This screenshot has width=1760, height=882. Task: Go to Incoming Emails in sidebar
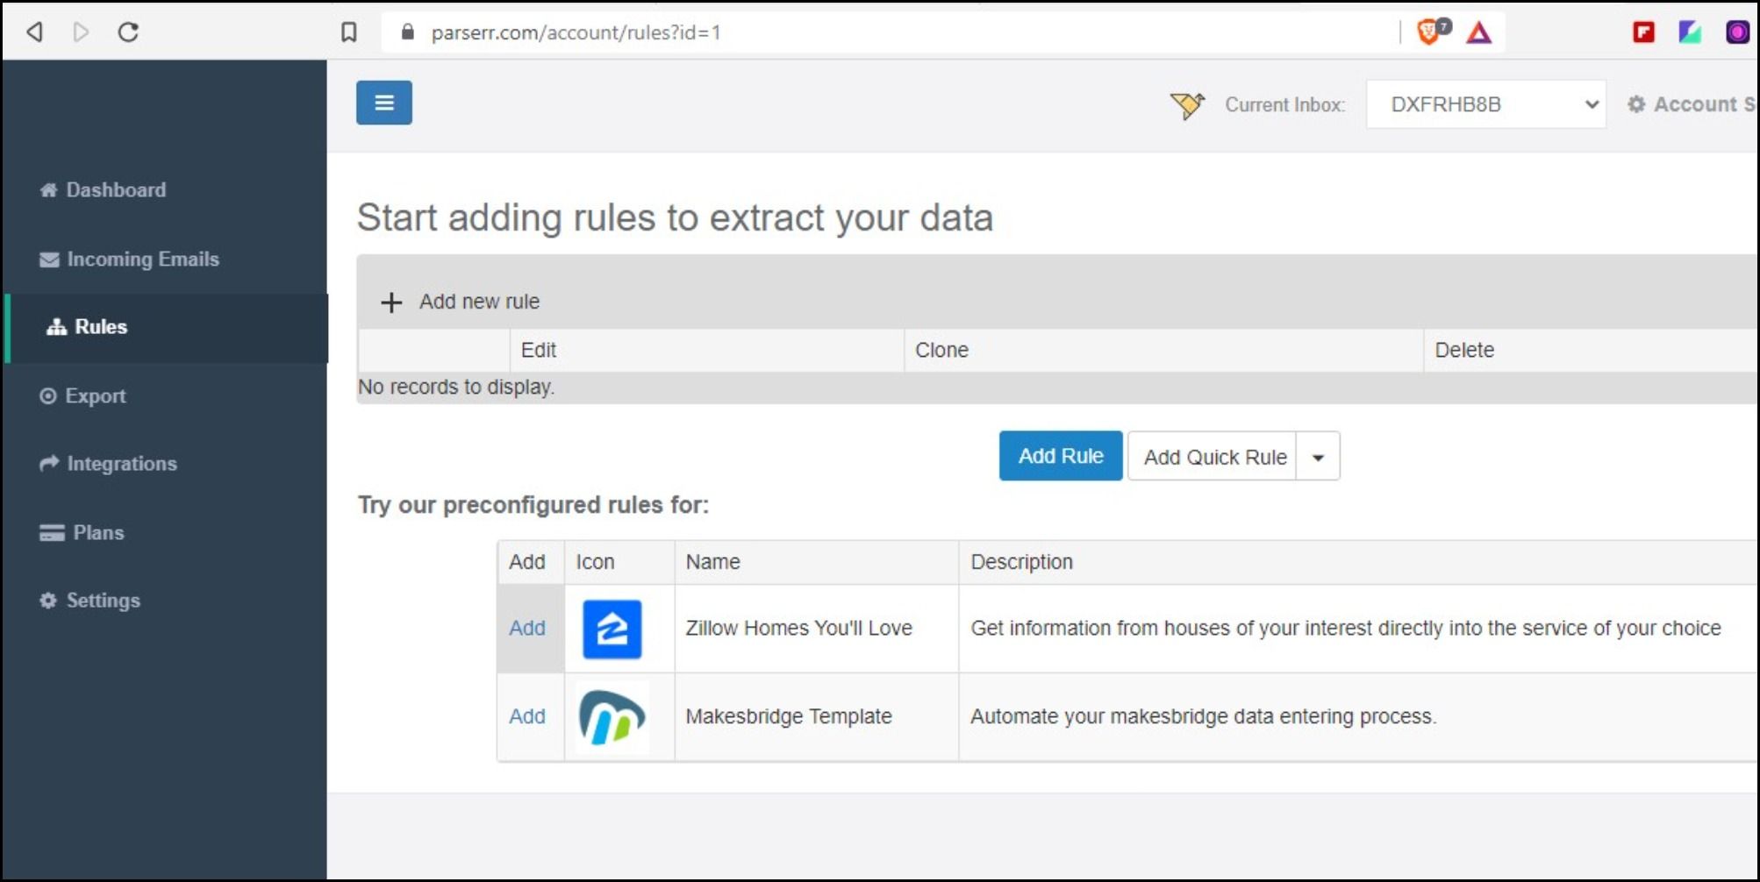pyautogui.click(x=142, y=259)
